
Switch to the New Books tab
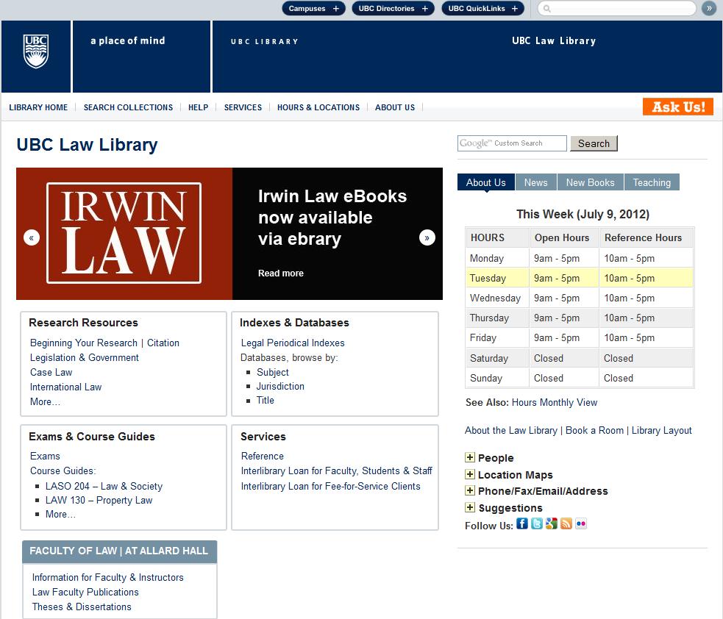591,182
